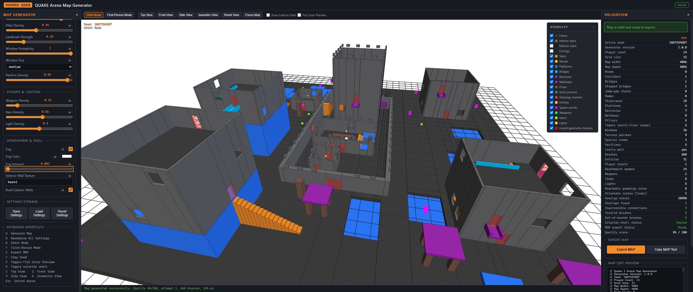The image size is (693, 292).
Task: Click Load Settings
Action: point(39,213)
